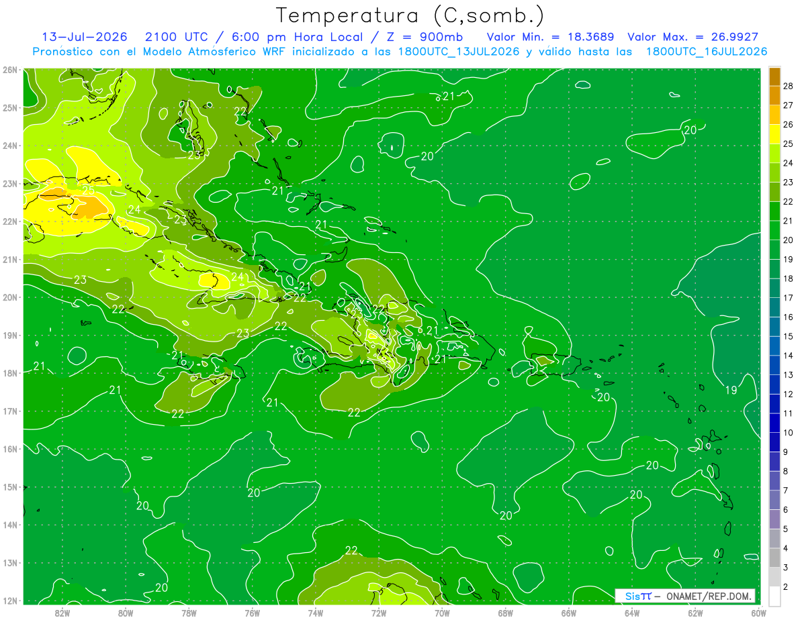This screenshot has width=806, height=622.
Task: Click the 82W longitude axis label
Action: click(x=62, y=613)
